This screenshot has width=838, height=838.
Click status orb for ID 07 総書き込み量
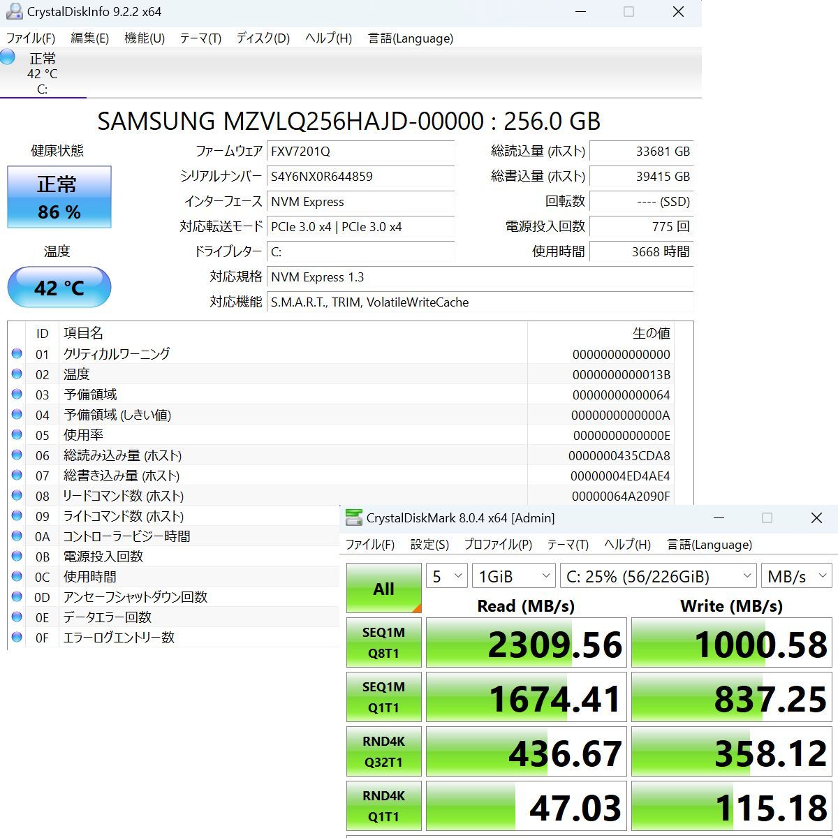[x=17, y=476]
